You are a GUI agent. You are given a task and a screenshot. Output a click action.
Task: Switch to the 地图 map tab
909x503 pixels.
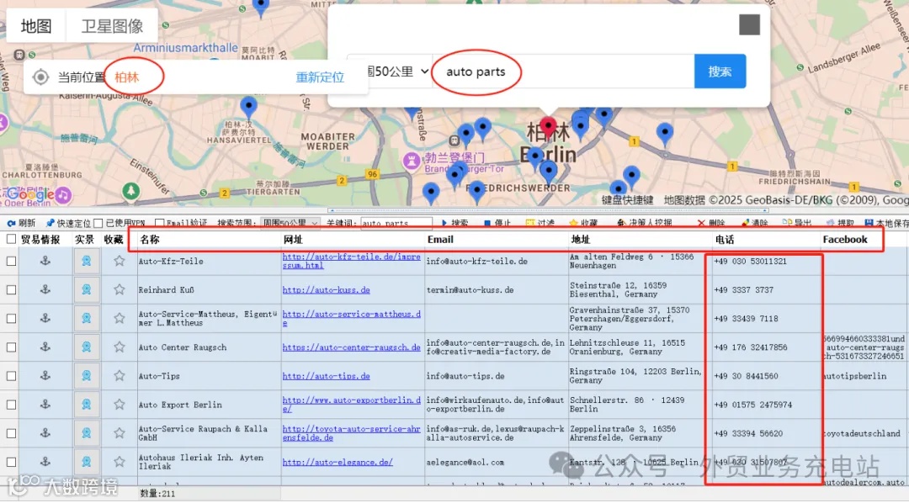click(36, 26)
